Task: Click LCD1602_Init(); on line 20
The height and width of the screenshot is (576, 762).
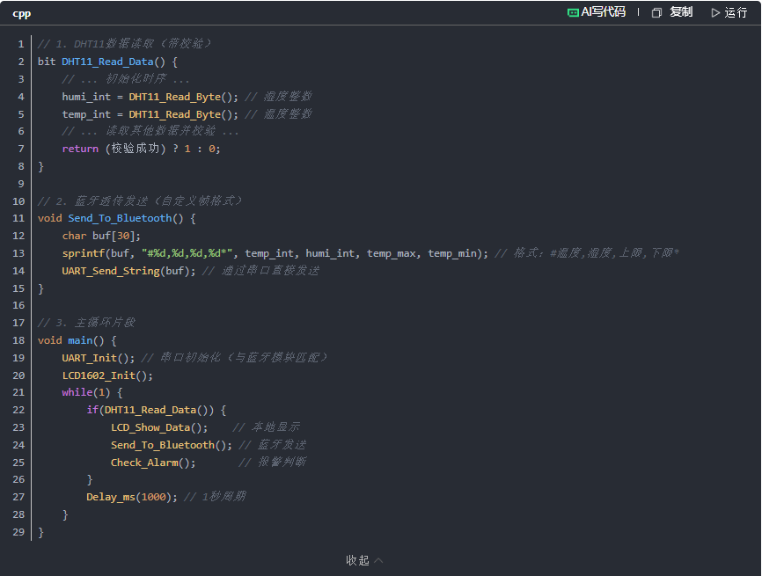Action: pos(107,375)
